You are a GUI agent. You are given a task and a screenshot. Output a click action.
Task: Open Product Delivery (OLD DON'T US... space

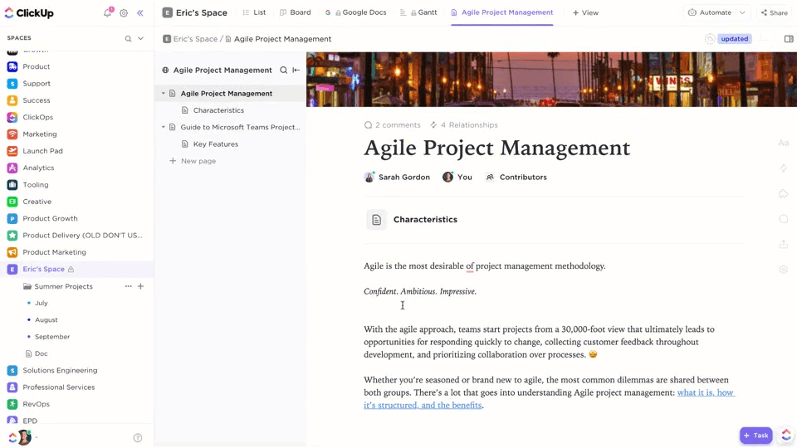82,235
